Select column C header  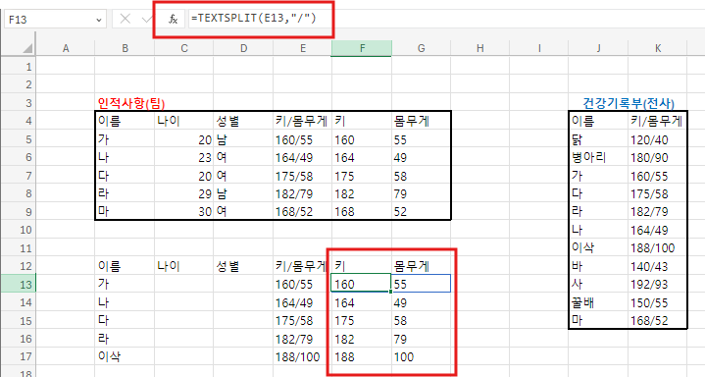pos(184,49)
